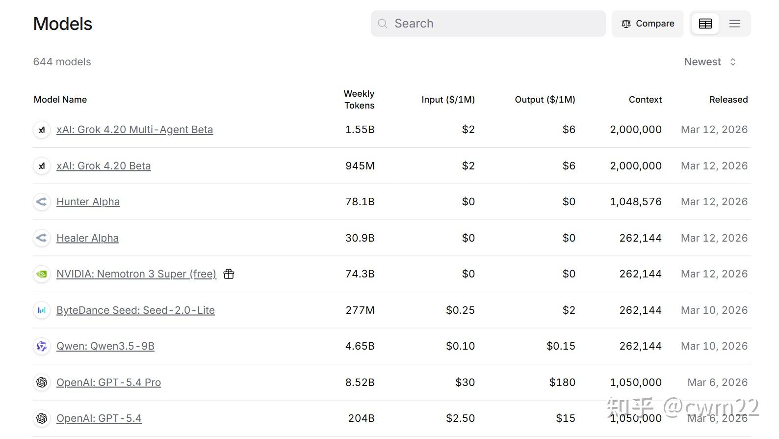The image size is (779, 439).
Task: Switch to the list view layout
Action: [x=734, y=24]
